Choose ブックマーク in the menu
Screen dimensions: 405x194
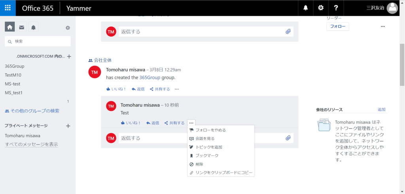click(221, 155)
